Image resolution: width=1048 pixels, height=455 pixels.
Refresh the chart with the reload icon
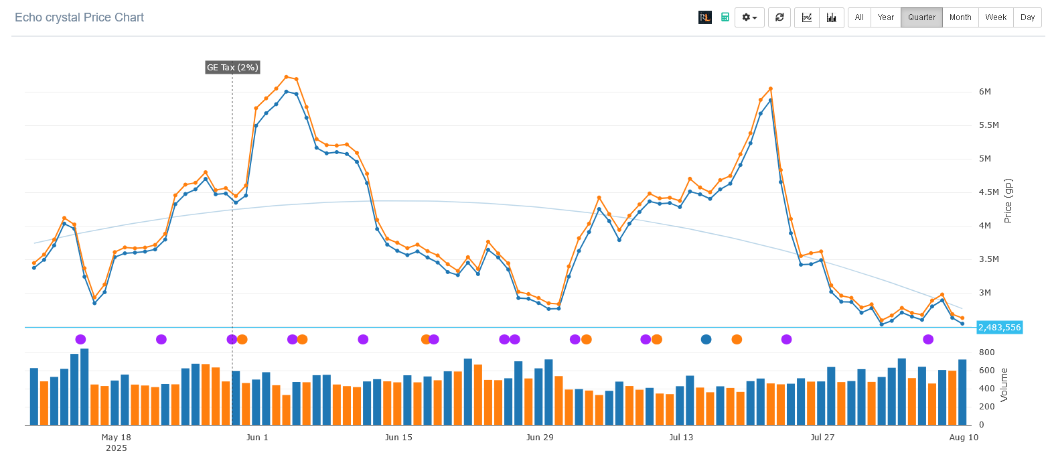(779, 17)
